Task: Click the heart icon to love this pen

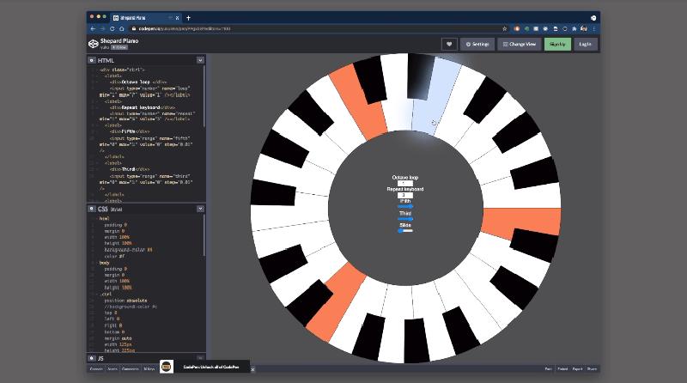Action: coord(449,44)
